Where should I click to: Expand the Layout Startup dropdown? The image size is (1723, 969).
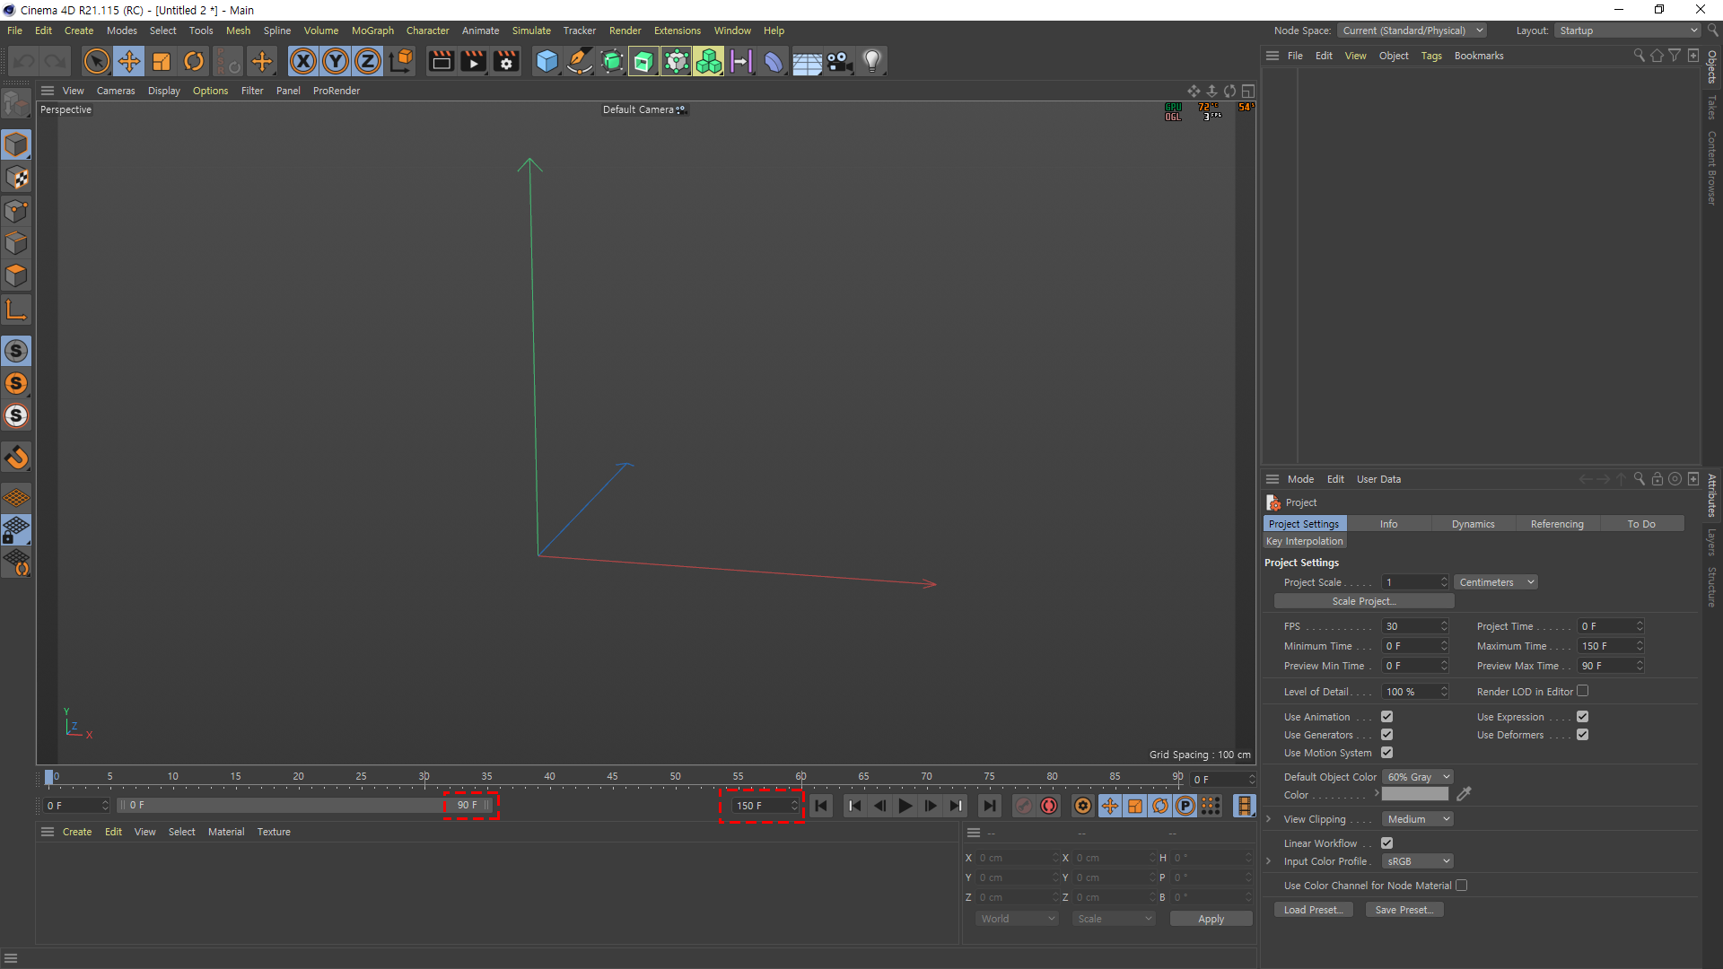[1628, 31]
